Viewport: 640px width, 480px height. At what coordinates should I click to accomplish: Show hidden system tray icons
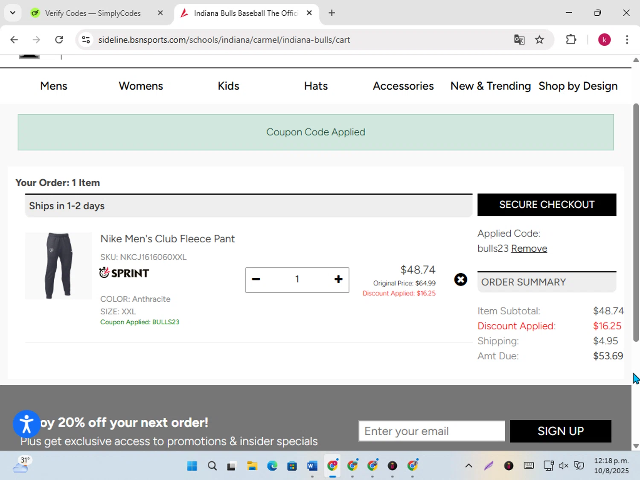click(468, 465)
